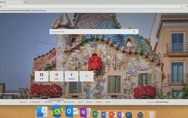The image size is (188, 118).
Task: Open Finder from the dock
Action: [42, 111]
